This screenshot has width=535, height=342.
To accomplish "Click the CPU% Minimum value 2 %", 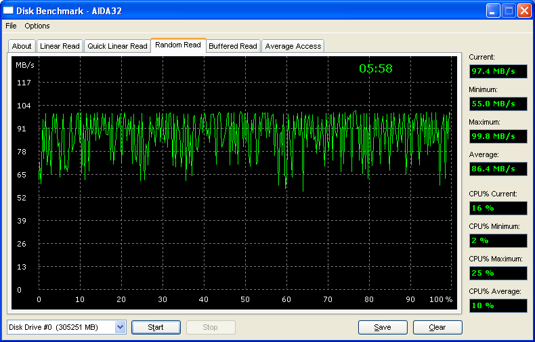I will [x=498, y=240].
